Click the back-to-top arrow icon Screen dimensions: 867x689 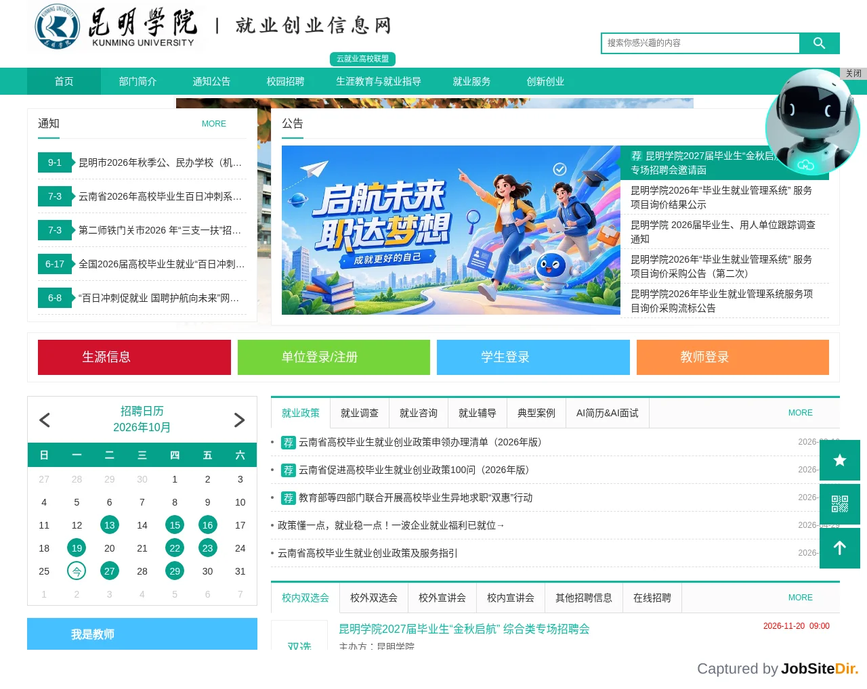[840, 548]
